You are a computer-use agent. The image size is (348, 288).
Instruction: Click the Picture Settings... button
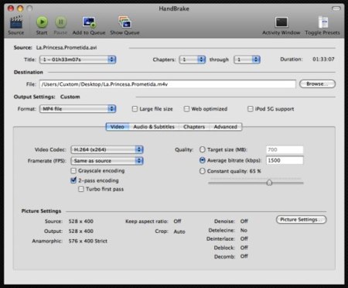coord(301,220)
